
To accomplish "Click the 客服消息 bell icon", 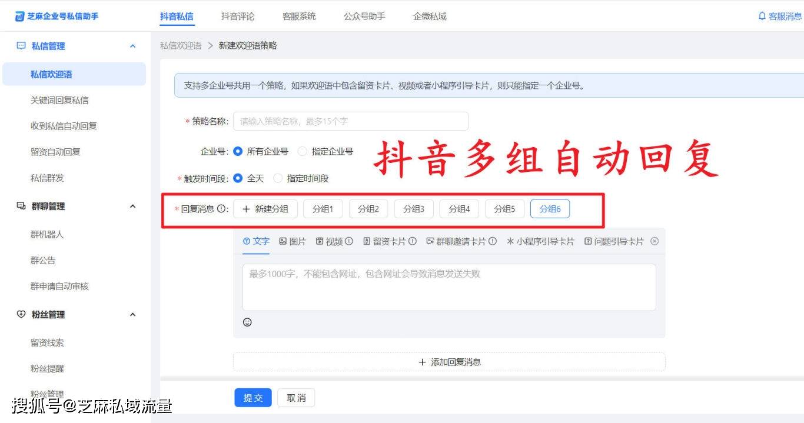I will 762,16.
